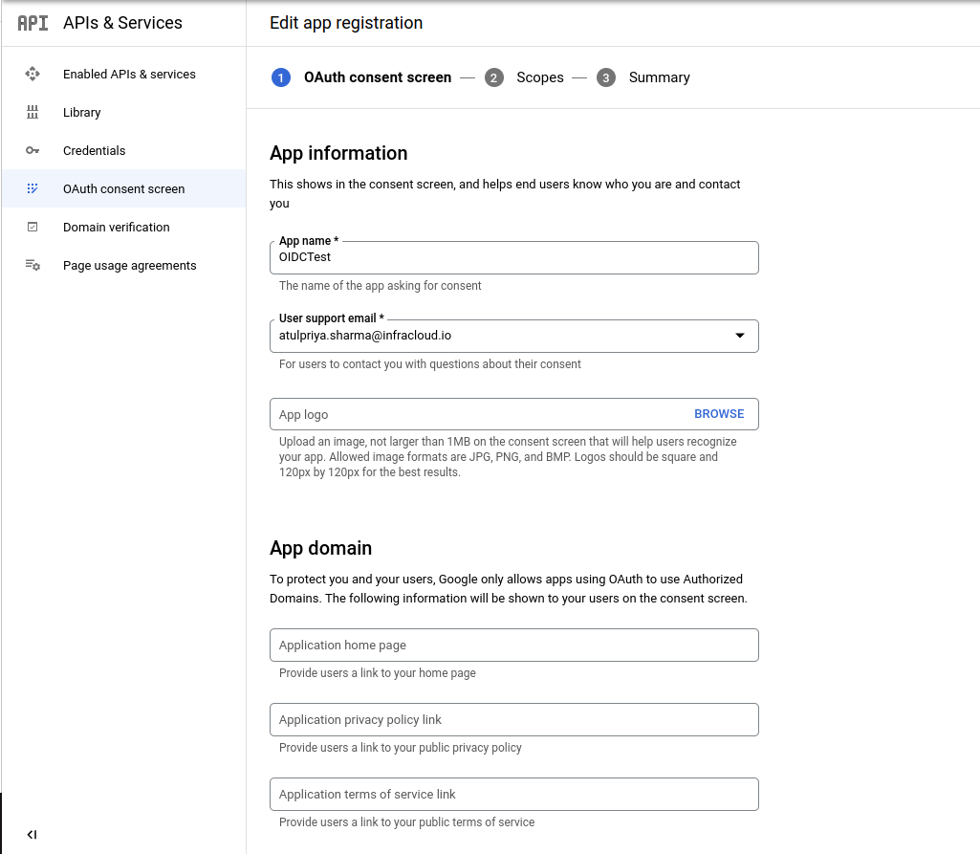
Task: Focus the Application home page field
Action: [x=513, y=646]
